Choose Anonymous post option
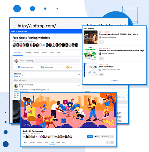149x152 pixels. tap(25, 67)
